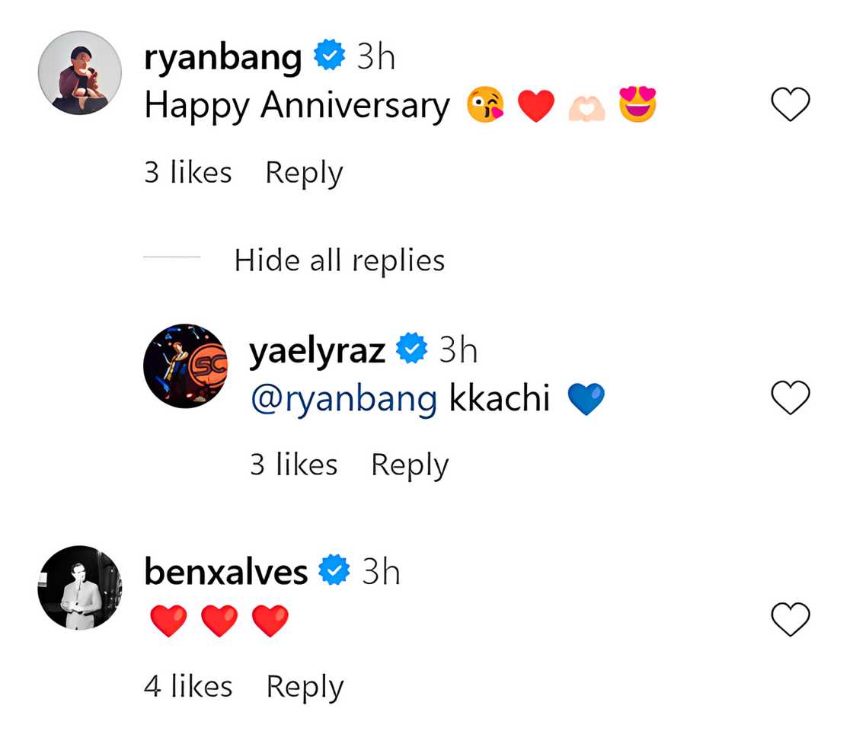Click ryanbang's verified badge

tap(330, 58)
